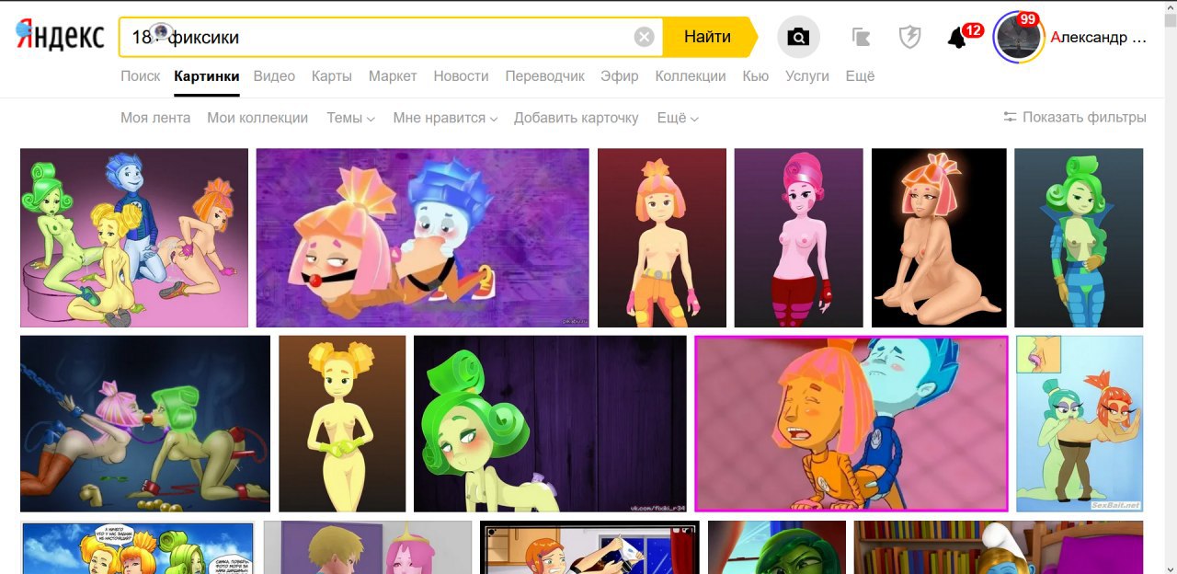Click the Yandex logo
The width and height of the screenshot is (1177, 574).
click(61, 36)
